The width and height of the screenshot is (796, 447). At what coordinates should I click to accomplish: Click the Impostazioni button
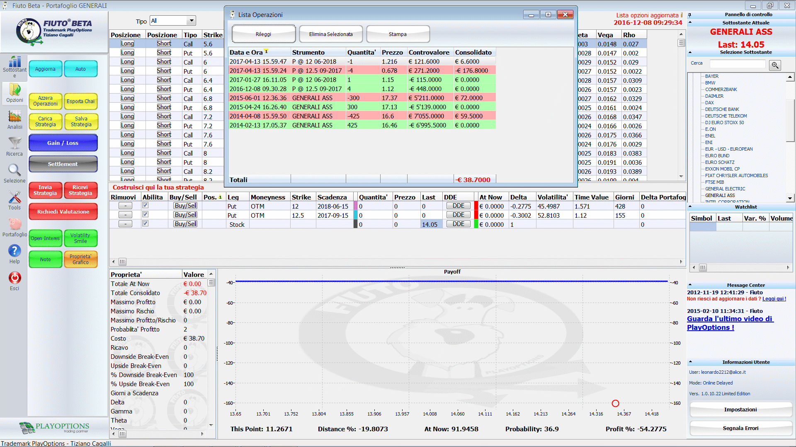coord(740,409)
